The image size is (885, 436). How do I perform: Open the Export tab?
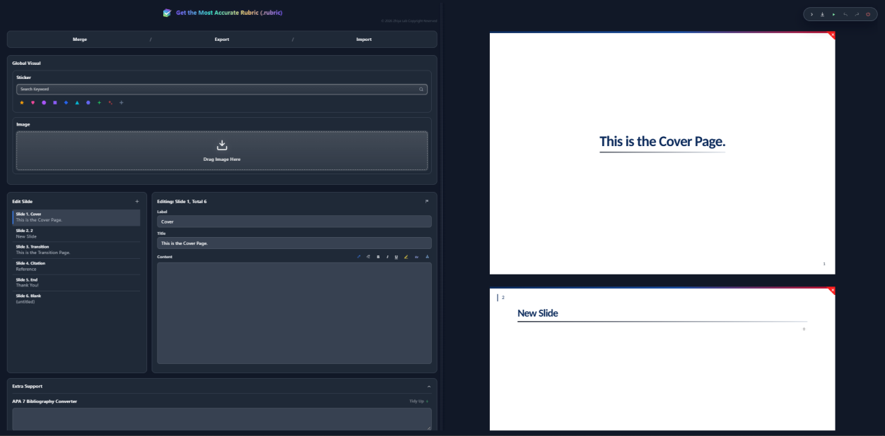click(222, 40)
